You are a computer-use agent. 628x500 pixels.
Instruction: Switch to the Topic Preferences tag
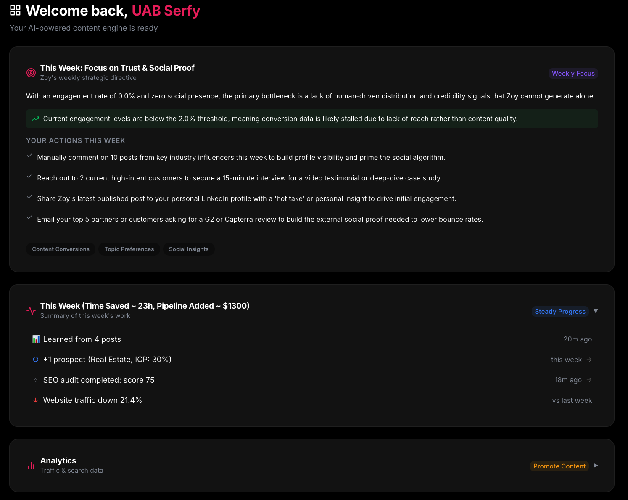[129, 249]
